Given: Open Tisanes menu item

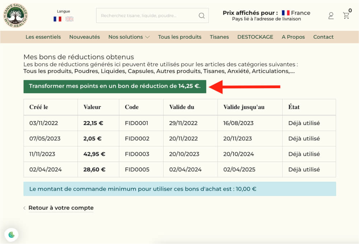Looking at the screenshot, I should [x=219, y=37].
